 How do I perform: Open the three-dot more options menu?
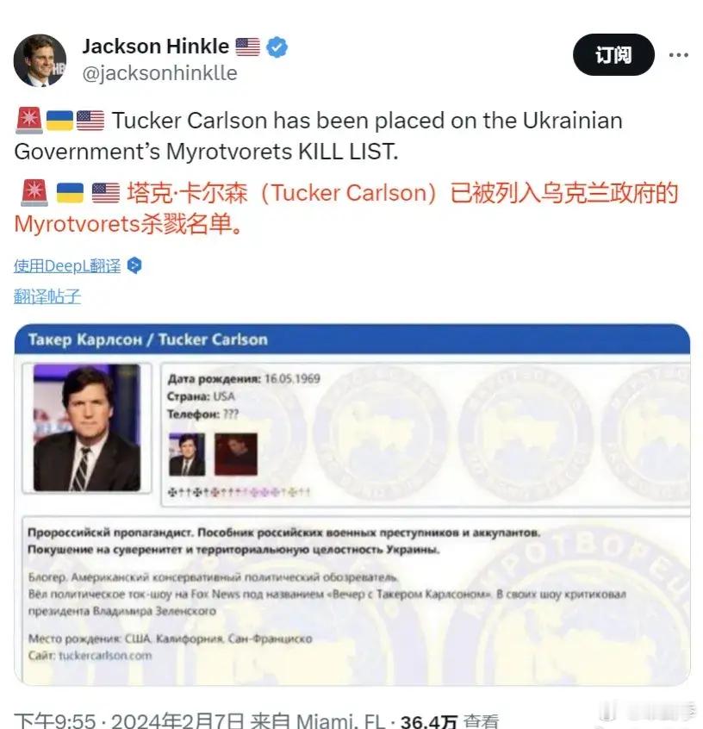[x=679, y=55]
